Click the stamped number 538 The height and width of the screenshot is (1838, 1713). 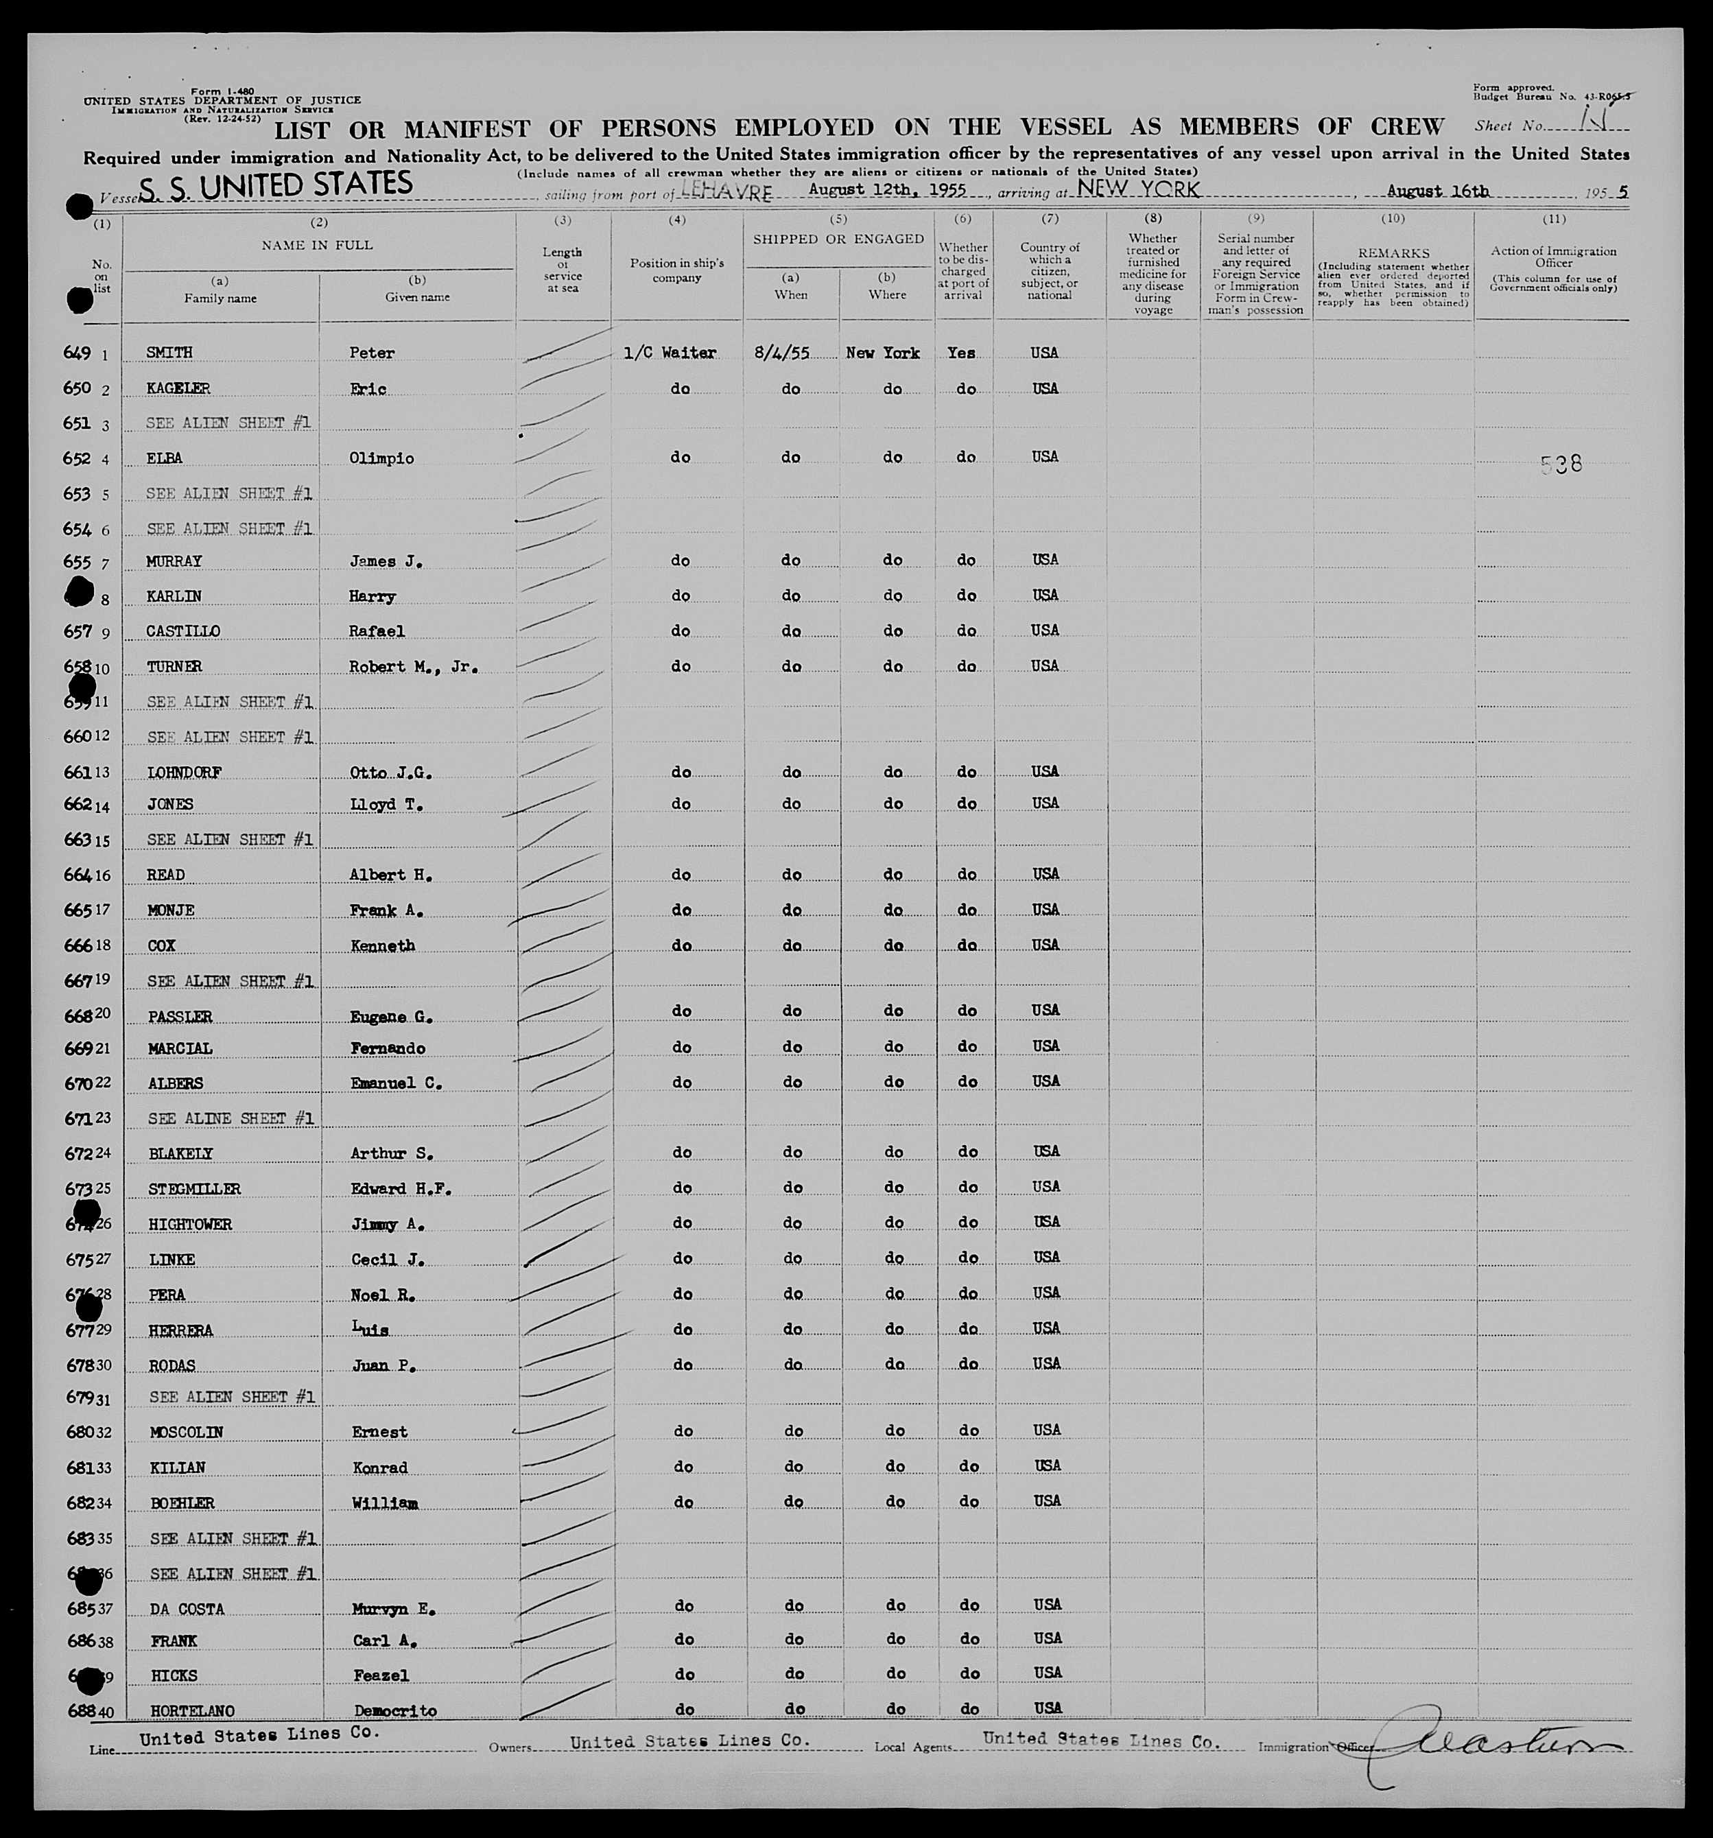pos(1561,464)
